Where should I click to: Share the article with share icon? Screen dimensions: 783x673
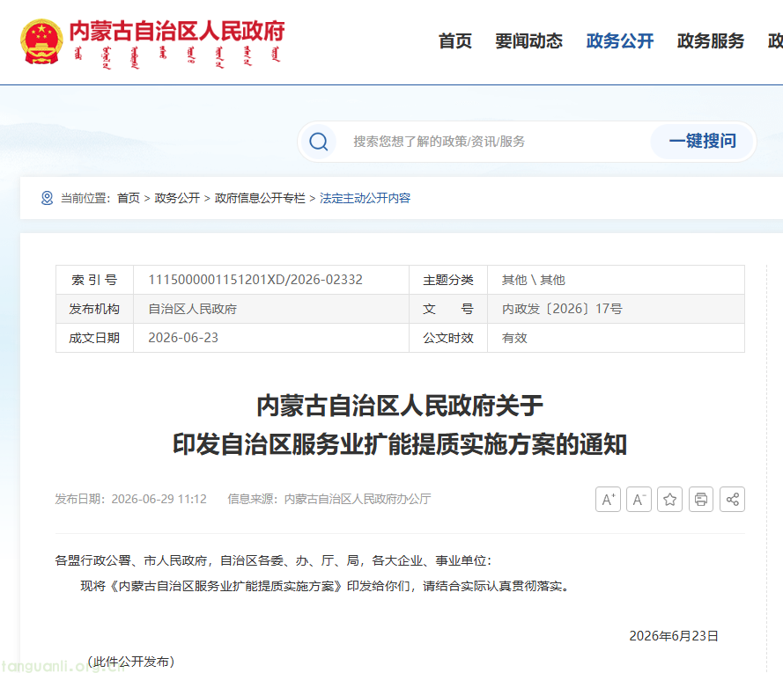pos(732,499)
